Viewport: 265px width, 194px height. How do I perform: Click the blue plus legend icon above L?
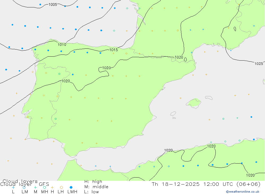(x=13, y=187)
